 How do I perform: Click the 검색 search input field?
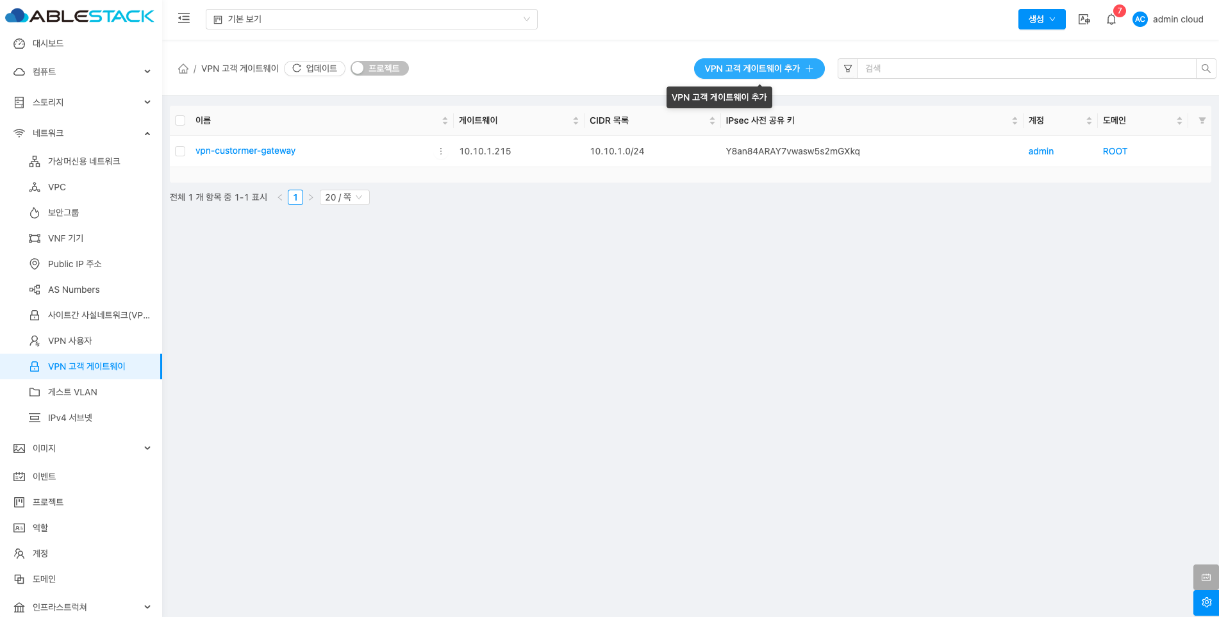[1027, 69]
